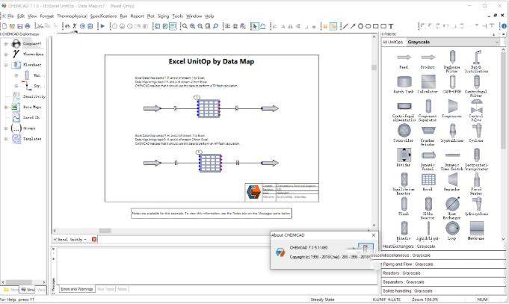Pick the Equilibrium Reactor unit icon
509x304 pixels.
click(x=404, y=179)
